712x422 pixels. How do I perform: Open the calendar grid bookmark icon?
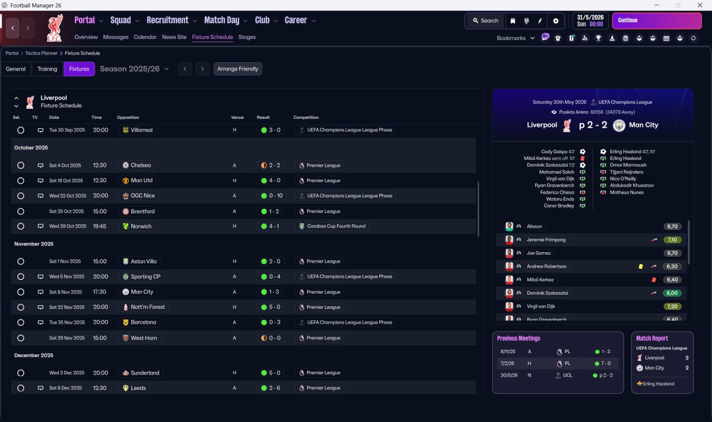tap(666, 38)
